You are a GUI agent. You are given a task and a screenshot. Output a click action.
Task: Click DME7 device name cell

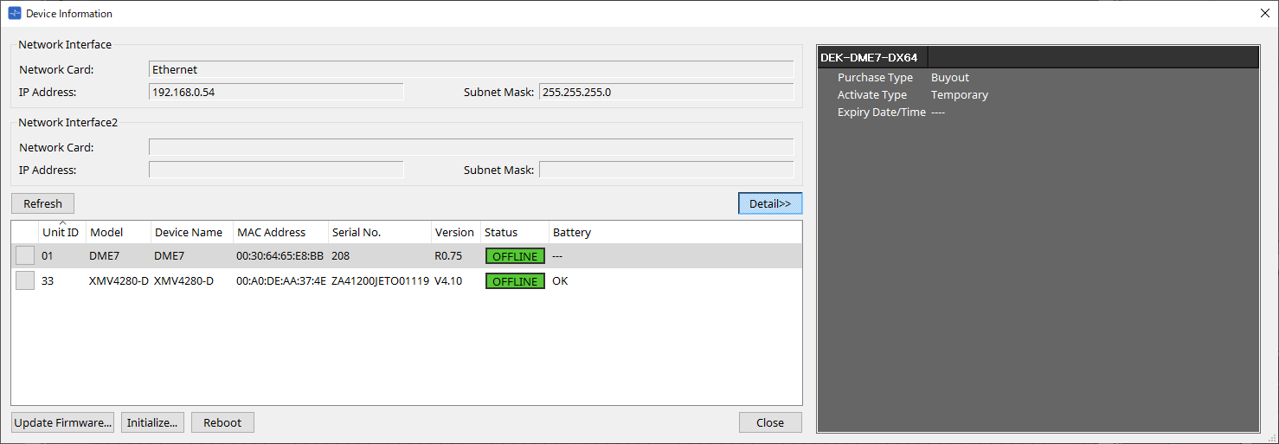pyautogui.click(x=169, y=256)
